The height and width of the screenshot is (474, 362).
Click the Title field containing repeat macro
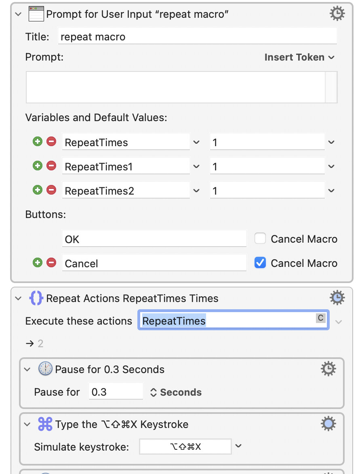pos(198,36)
